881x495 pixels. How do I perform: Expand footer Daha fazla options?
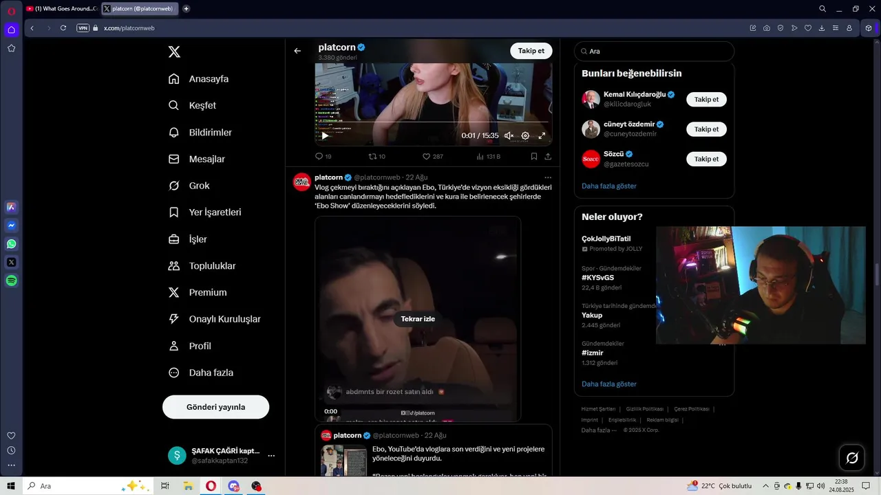coord(599,430)
